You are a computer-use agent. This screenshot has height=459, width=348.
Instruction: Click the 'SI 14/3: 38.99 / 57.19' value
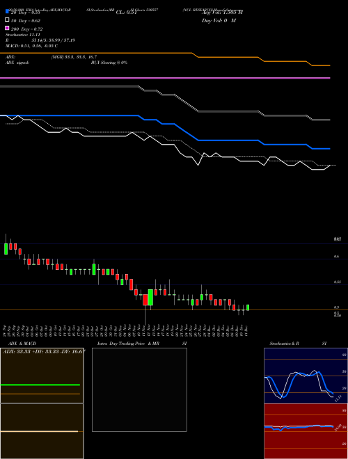(x=54, y=40)
